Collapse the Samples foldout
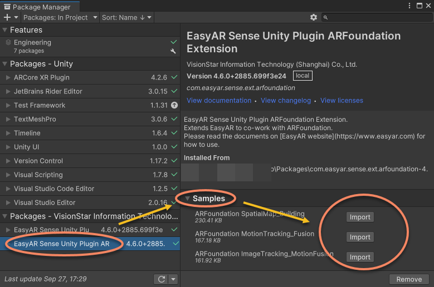This screenshot has height=287, width=434. point(187,199)
